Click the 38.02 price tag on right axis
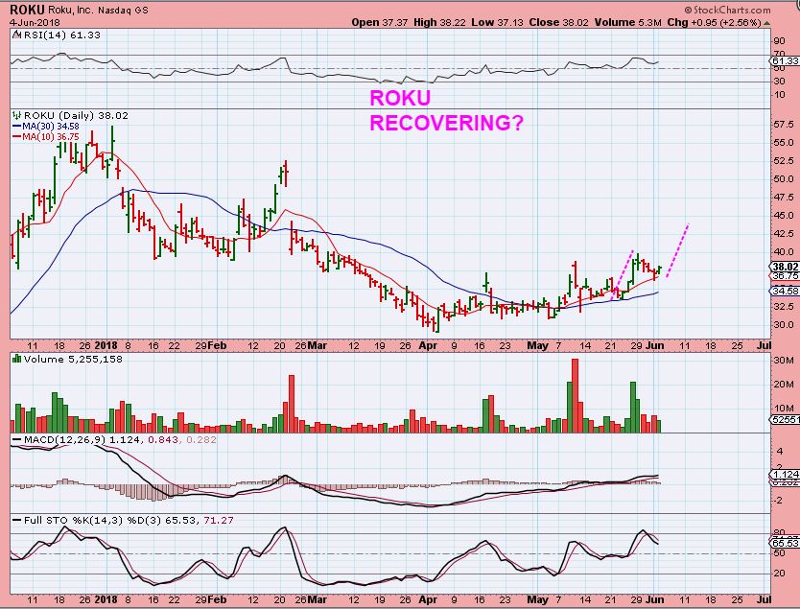Image resolution: width=800 pixels, height=609 pixels. [785, 267]
